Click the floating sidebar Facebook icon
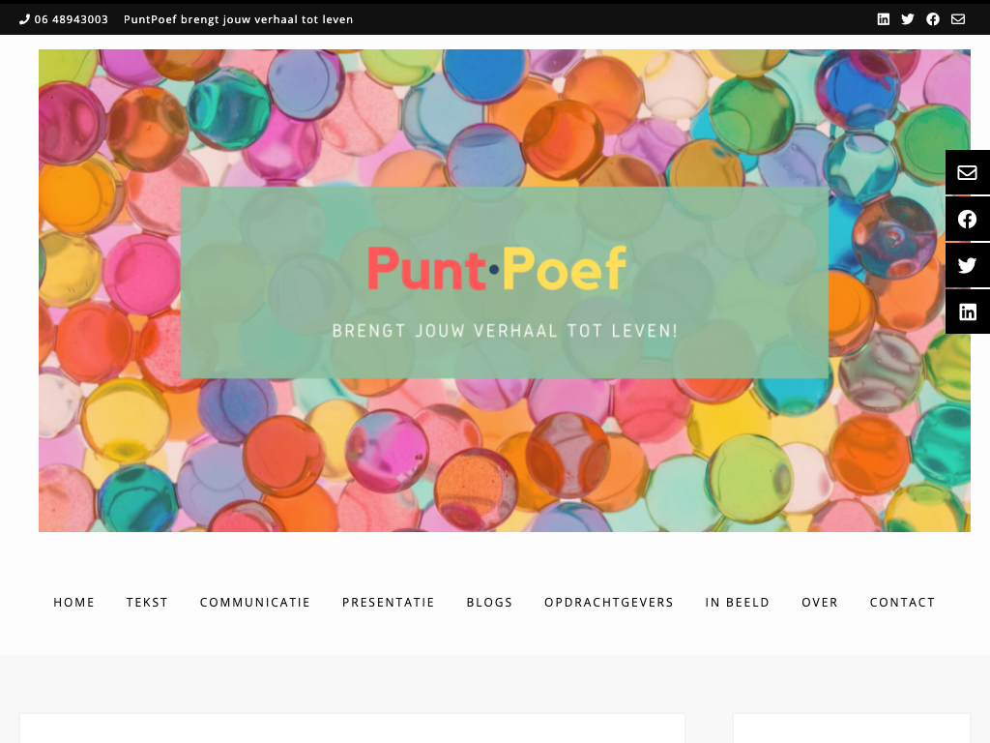990x743 pixels. (x=967, y=220)
